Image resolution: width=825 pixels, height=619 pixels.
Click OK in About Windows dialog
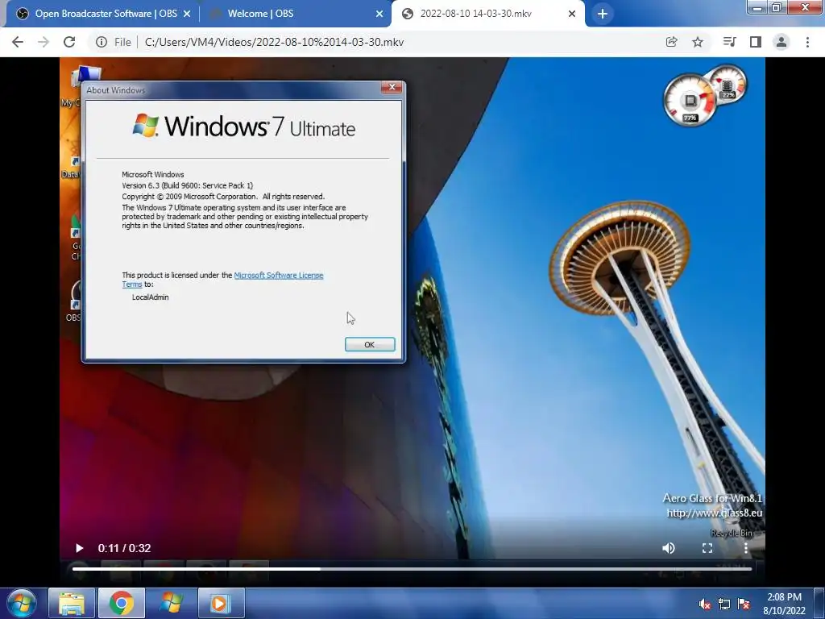point(370,344)
